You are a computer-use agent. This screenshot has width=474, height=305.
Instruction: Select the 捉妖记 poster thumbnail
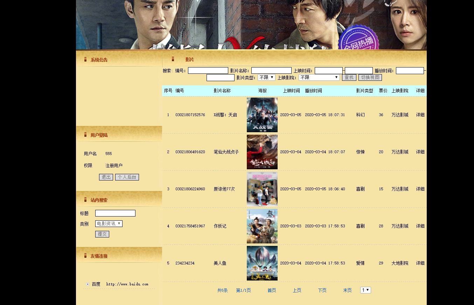pyautogui.click(x=262, y=226)
